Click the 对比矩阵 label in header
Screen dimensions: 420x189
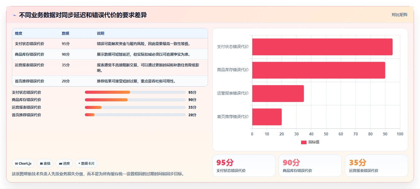[399, 15]
